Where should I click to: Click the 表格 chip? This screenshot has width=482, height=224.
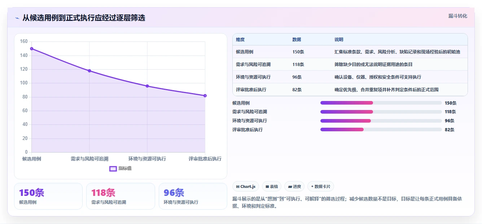(x=272, y=186)
